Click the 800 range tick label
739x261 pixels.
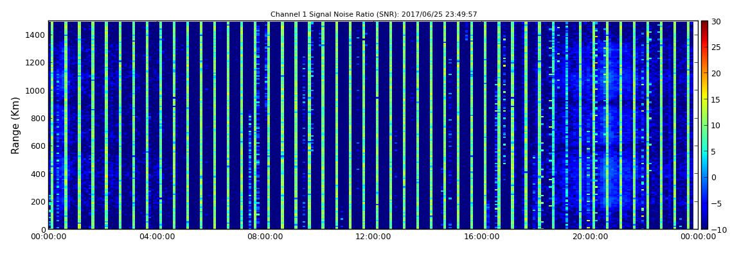39,118
